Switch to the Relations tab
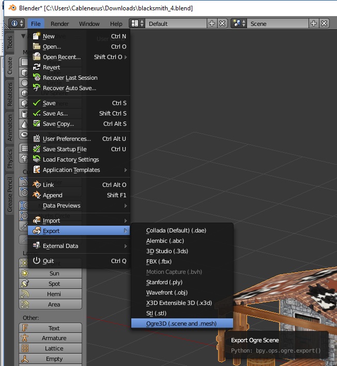 10,94
